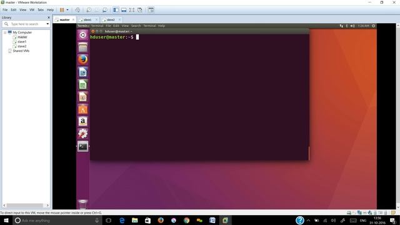
Task: Open System Settings in Ubuntu launcher
Action: 82,134
